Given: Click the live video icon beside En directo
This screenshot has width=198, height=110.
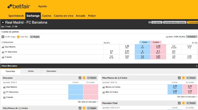Looking at the screenshot, I should click(150, 22).
